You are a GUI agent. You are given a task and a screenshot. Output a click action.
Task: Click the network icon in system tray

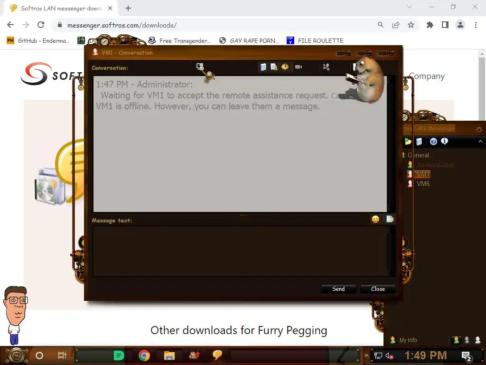tap(378, 355)
